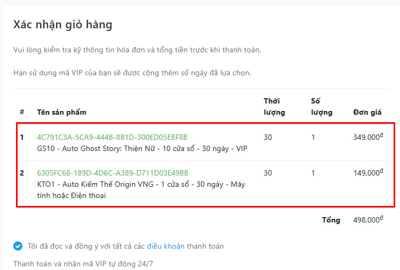Click the # column header
This screenshot has width=400, height=270.
click(x=22, y=112)
